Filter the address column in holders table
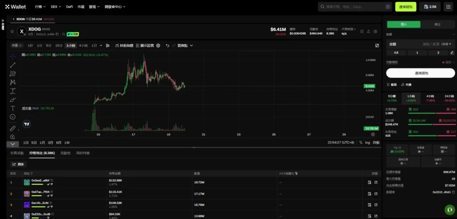 32,173
